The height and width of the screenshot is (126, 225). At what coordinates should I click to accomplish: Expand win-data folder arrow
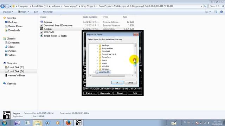(97, 66)
